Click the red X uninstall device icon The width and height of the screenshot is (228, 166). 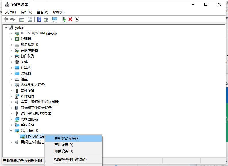click(x=70, y=19)
